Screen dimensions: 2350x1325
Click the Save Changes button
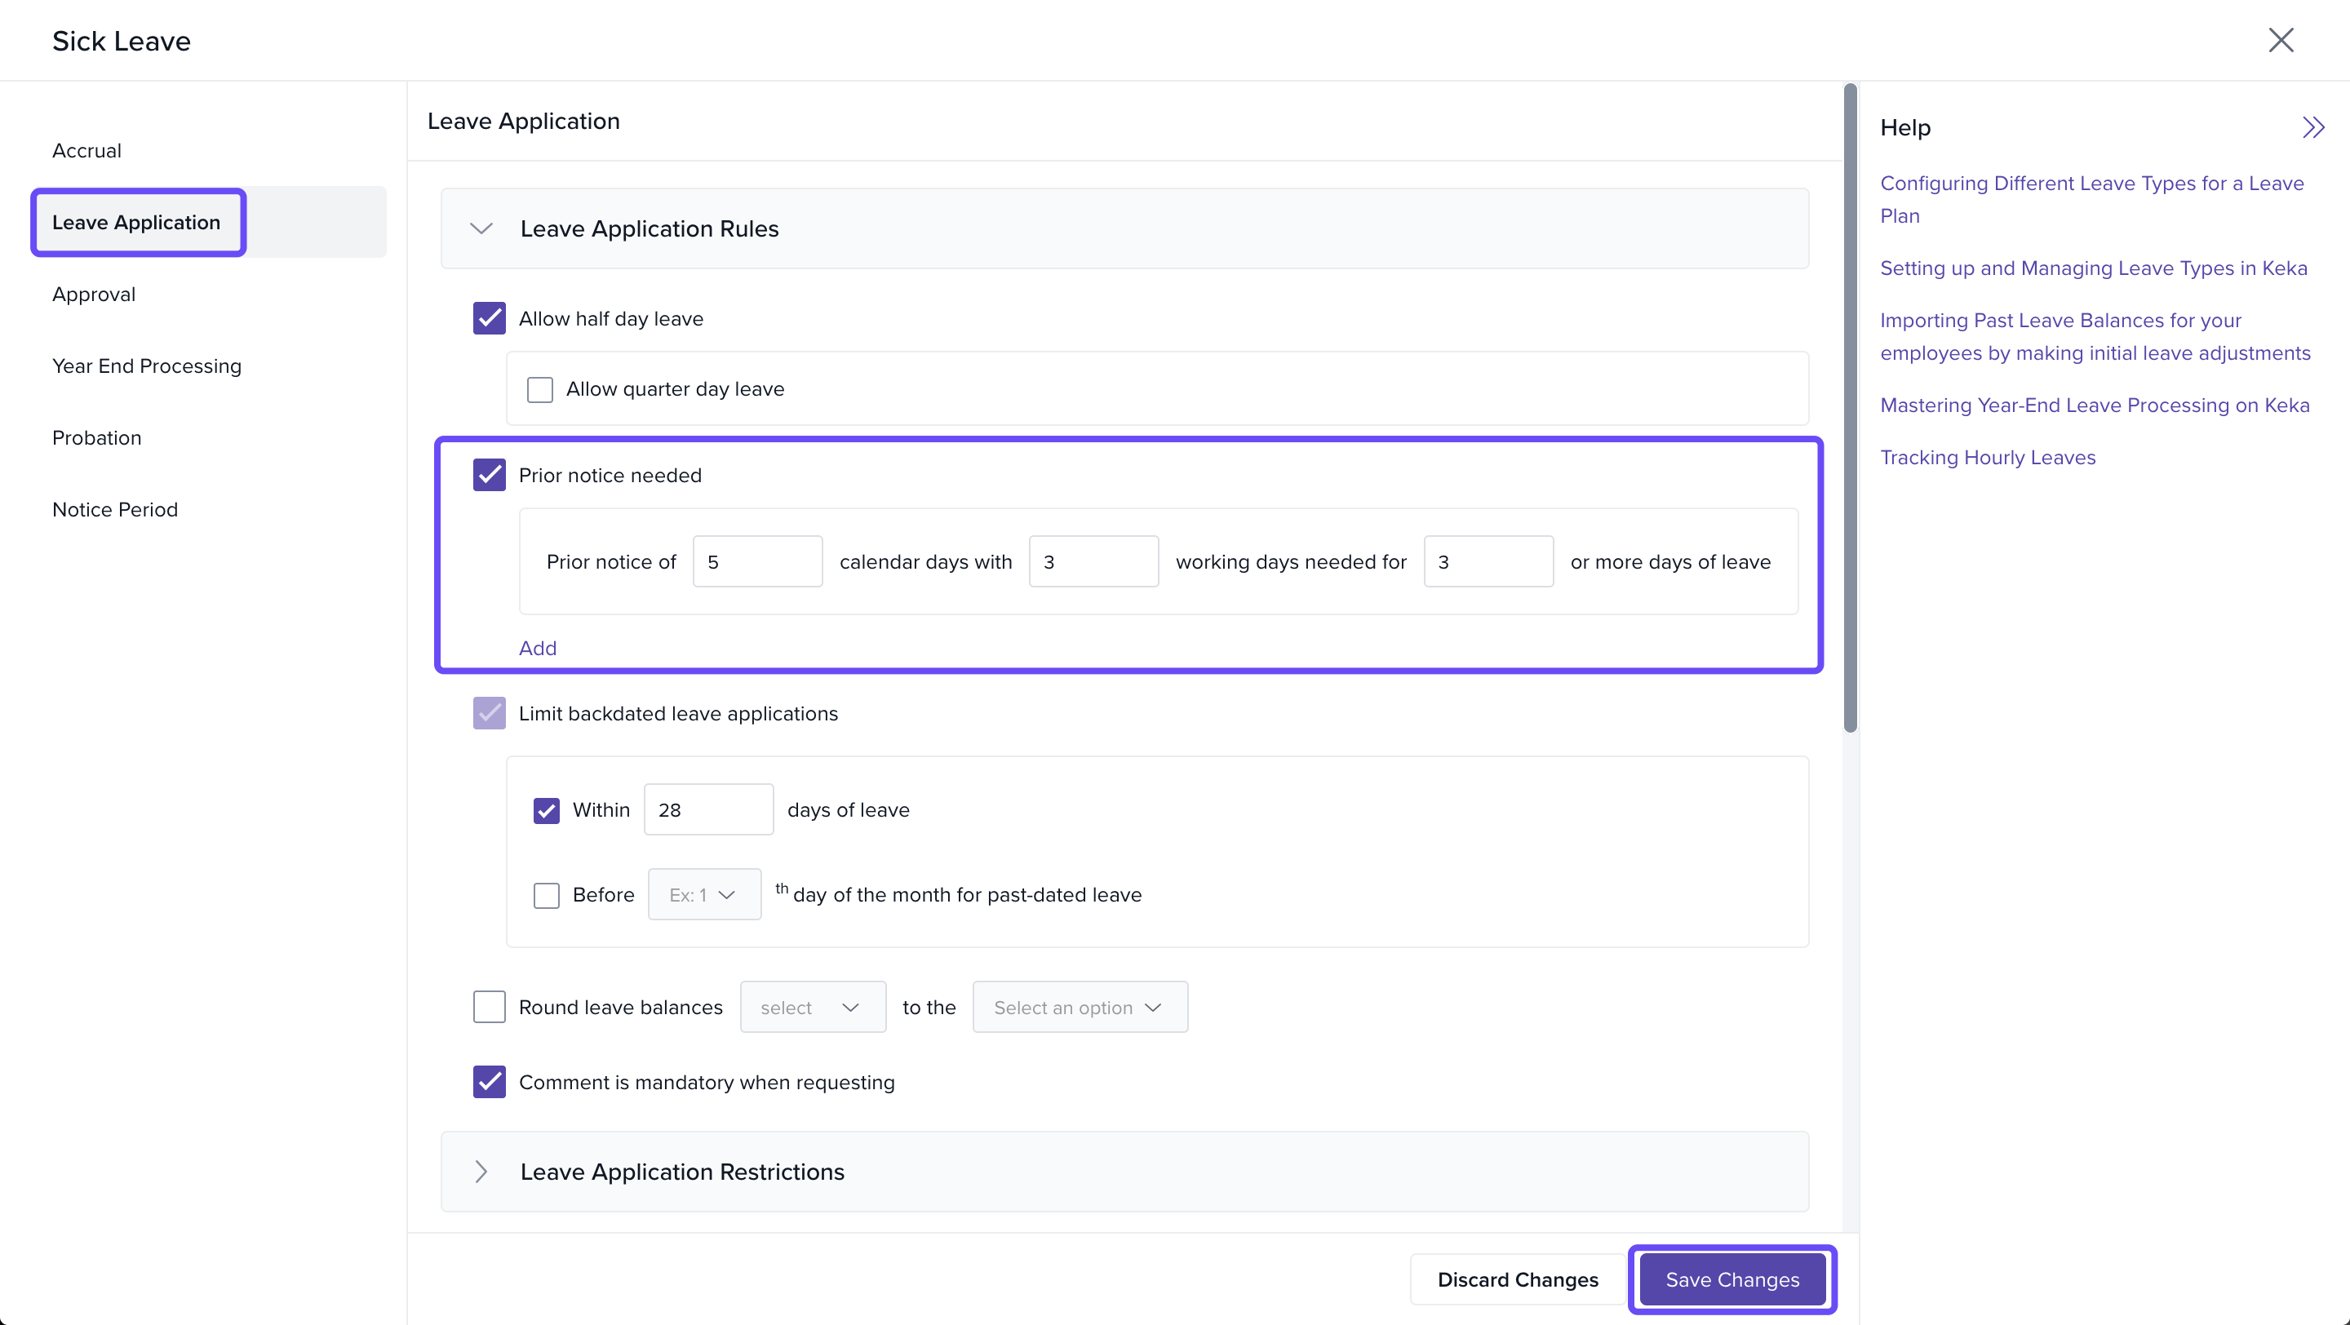(x=1731, y=1278)
